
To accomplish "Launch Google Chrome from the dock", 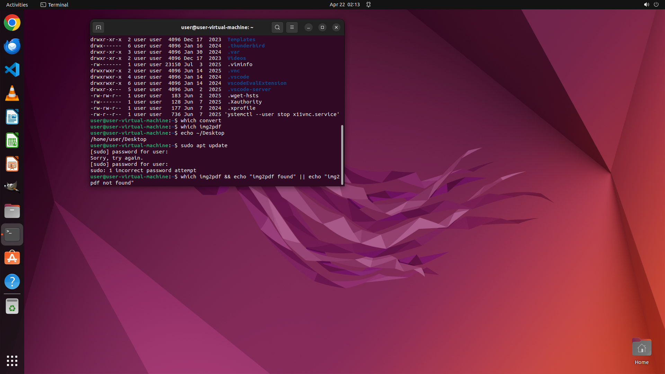I will 12,23.
